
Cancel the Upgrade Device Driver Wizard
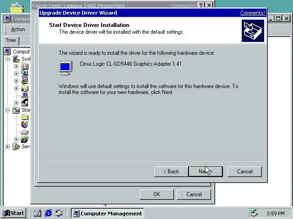[244, 172]
